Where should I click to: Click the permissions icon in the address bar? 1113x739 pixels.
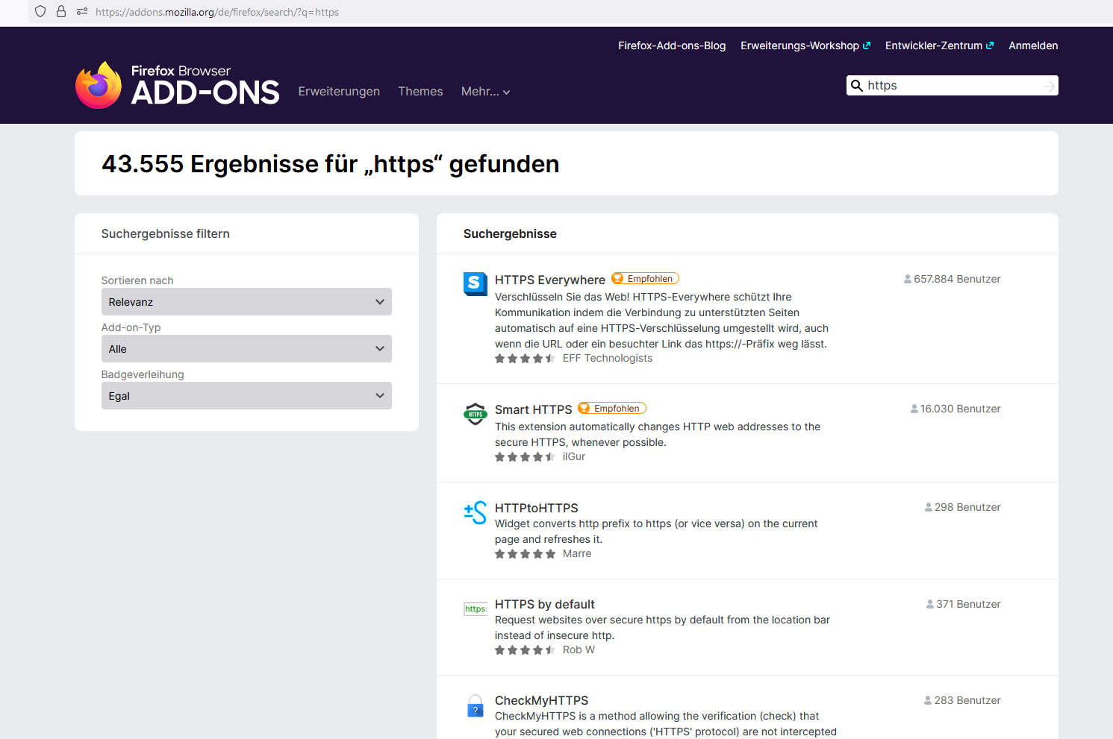(x=82, y=12)
